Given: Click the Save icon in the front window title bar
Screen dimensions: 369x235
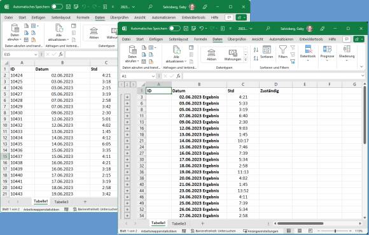Looking at the screenshot, I should click(186, 29).
